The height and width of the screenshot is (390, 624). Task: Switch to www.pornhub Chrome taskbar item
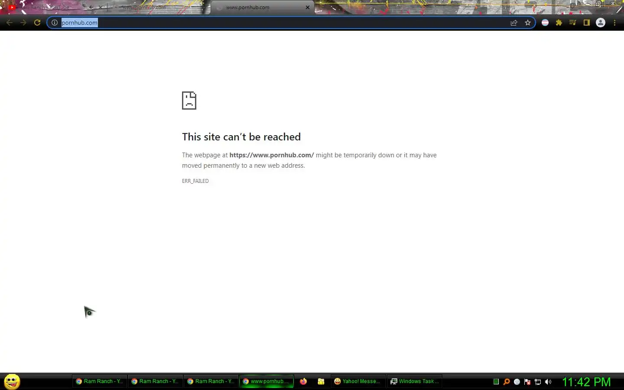266,381
